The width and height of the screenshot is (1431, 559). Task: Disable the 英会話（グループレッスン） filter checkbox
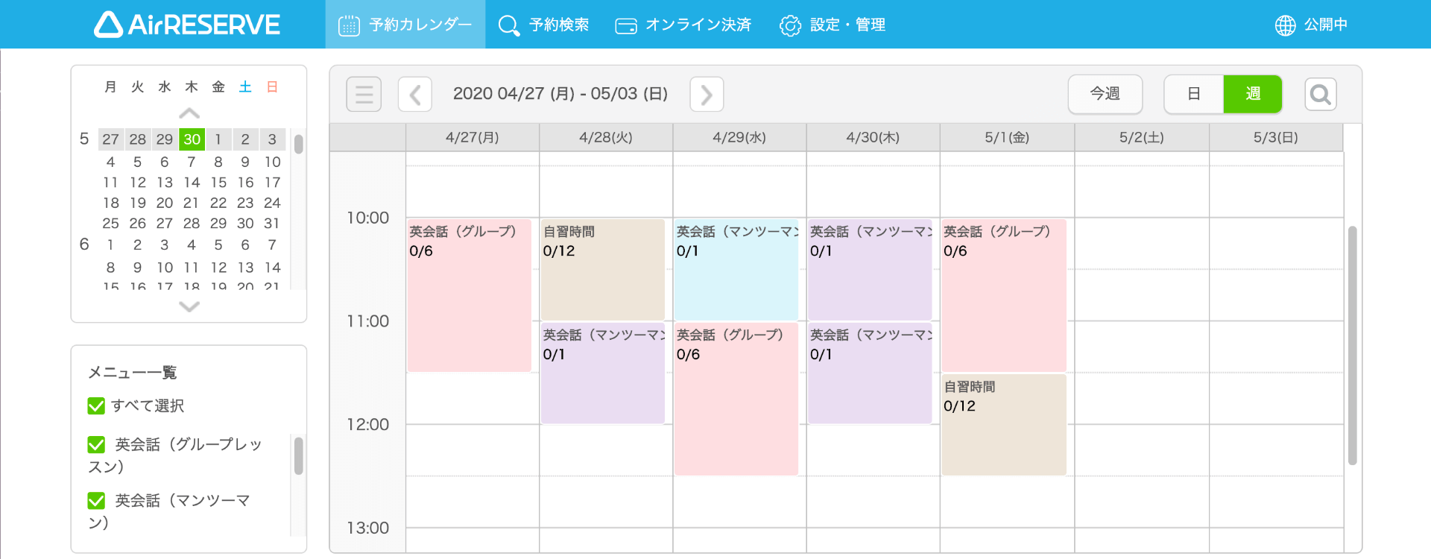tap(96, 444)
